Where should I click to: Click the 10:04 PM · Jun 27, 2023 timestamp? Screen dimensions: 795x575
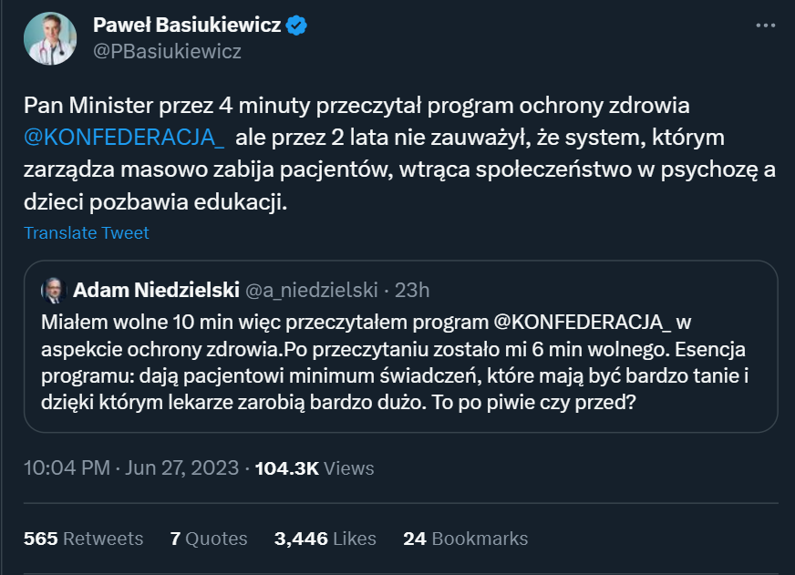click(x=131, y=468)
